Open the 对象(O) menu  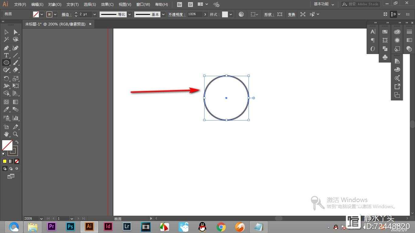[x=55, y=5]
